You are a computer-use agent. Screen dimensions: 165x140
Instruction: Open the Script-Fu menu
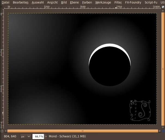point(151,2)
